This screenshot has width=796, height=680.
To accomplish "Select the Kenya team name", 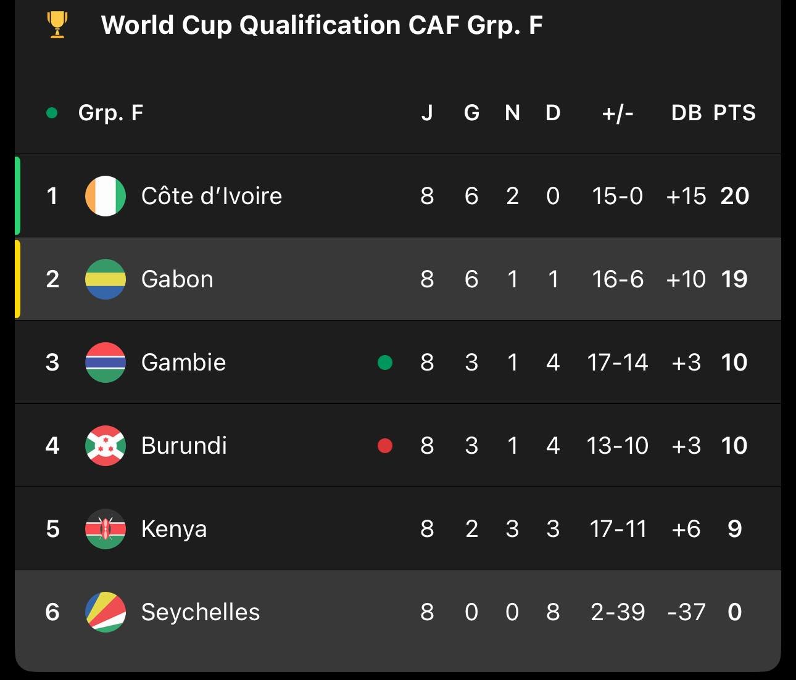I will (174, 529).
